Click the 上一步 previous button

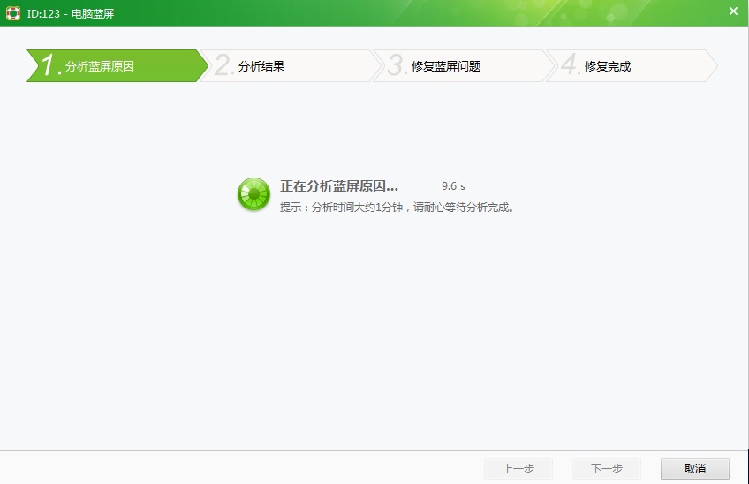pyautogui.click(x=518, y=469)
